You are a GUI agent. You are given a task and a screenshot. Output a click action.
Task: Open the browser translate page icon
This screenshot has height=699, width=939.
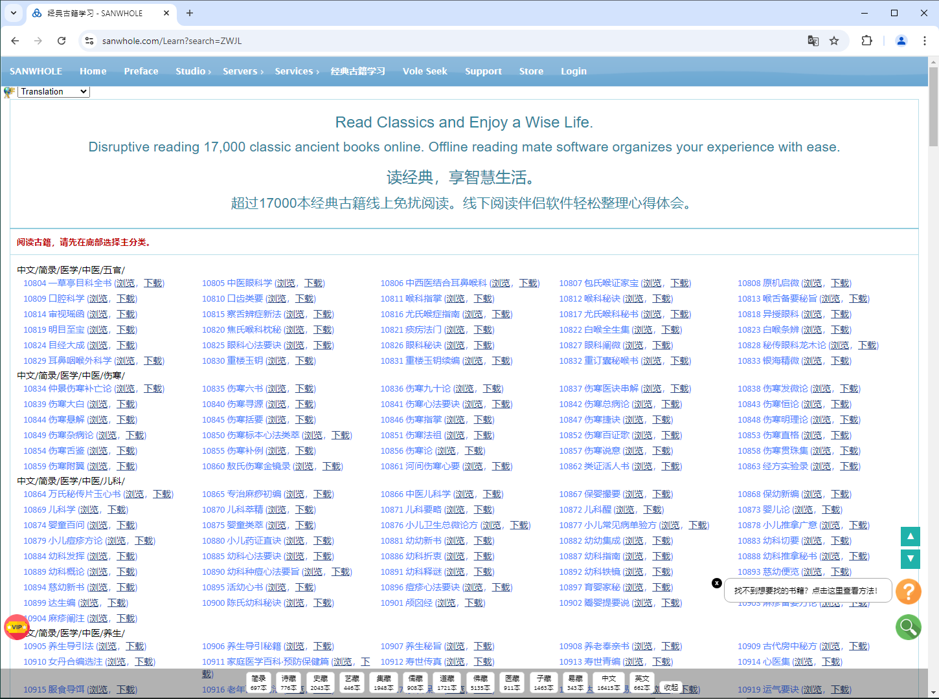click(x=813, y=41)
